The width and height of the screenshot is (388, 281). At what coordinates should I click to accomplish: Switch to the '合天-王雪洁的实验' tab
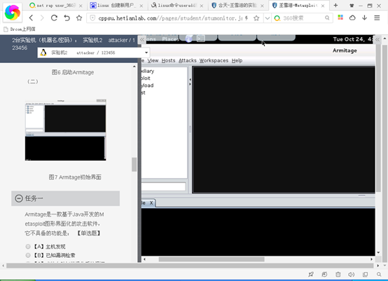pyautogui.click(x=237, y=5)
